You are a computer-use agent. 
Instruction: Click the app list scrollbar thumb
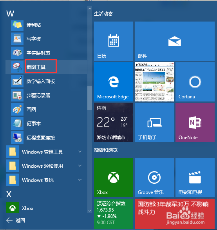click(x=90, y=98)
